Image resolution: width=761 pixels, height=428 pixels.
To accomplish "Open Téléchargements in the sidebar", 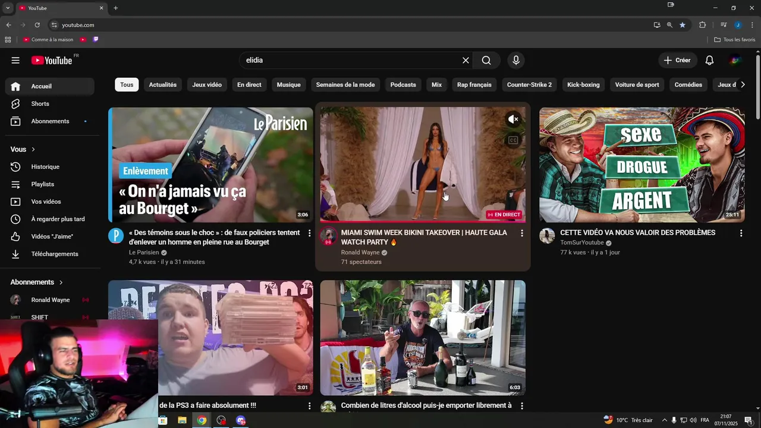I will pos(50,254).
